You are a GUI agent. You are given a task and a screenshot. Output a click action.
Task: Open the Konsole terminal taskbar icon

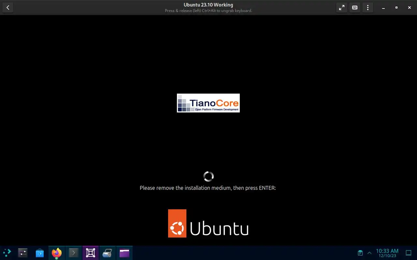point(74,253)
